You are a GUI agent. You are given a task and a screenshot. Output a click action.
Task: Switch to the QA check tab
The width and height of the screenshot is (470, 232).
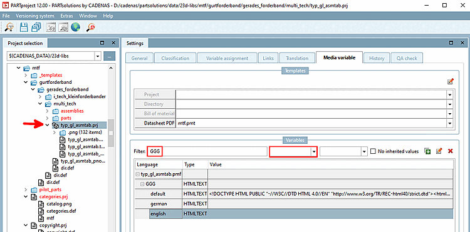pos(407,58)
